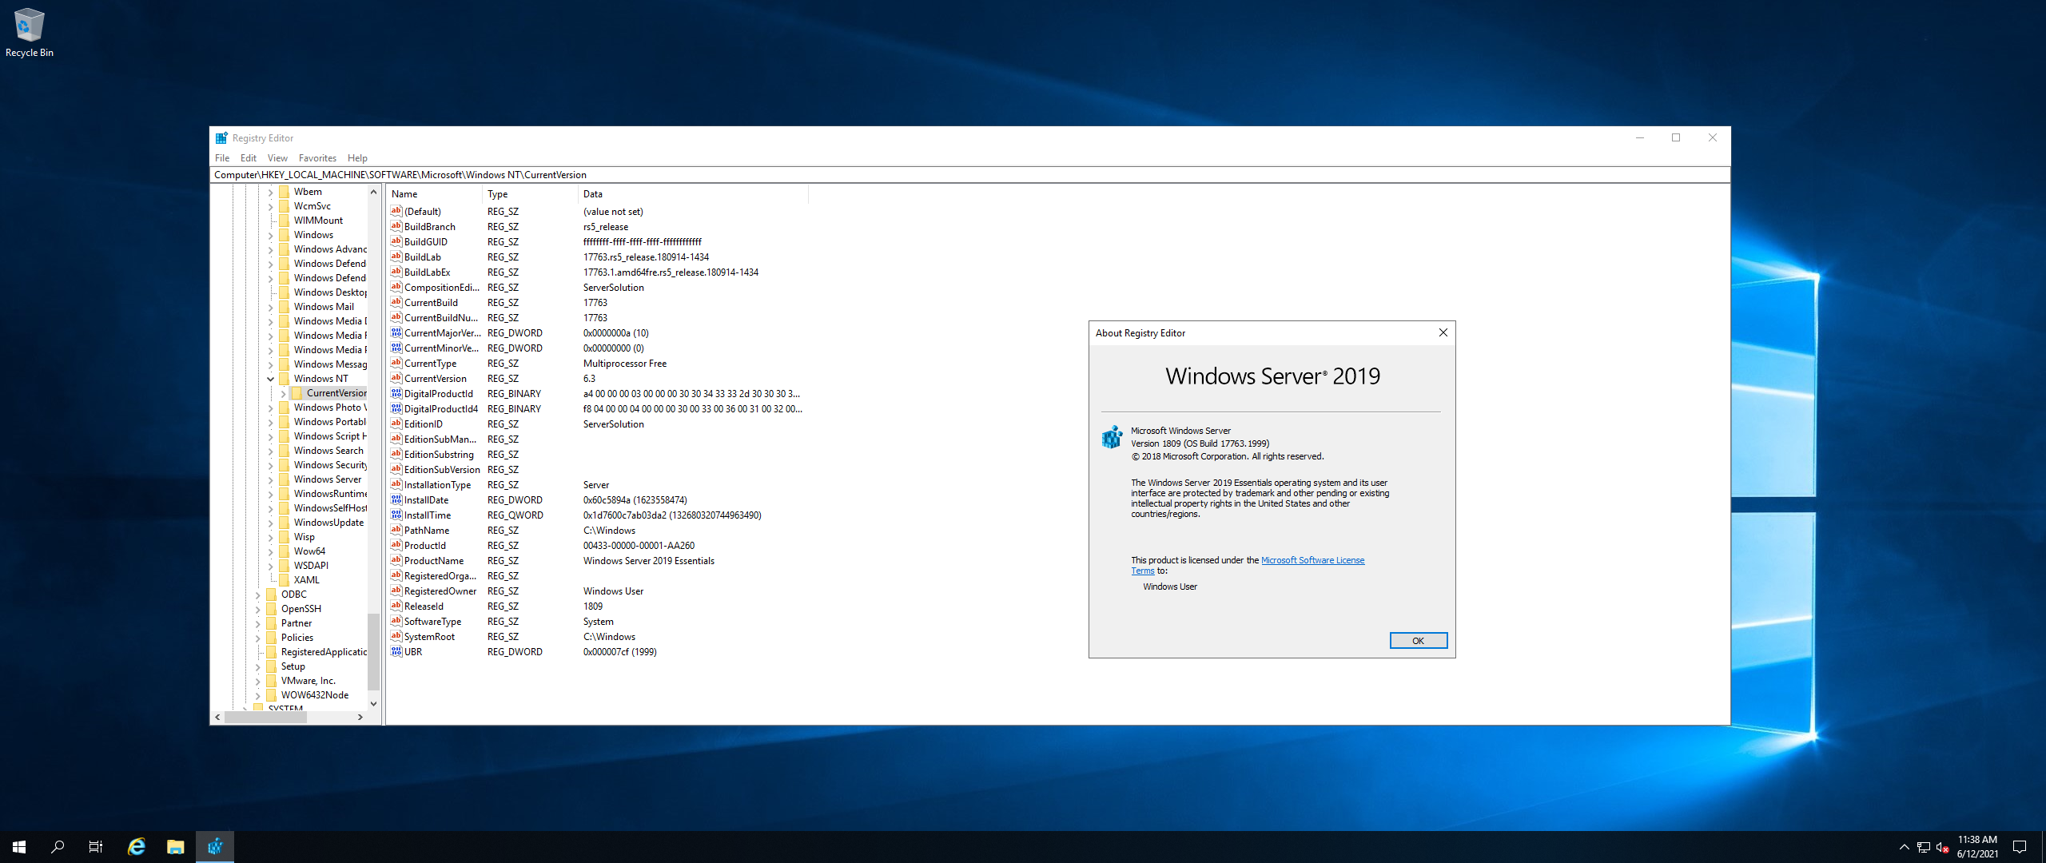Click the ODBC folder icon in tree
The height and width of the screenshot is (863, 2046).
click(x=271, y=595)
